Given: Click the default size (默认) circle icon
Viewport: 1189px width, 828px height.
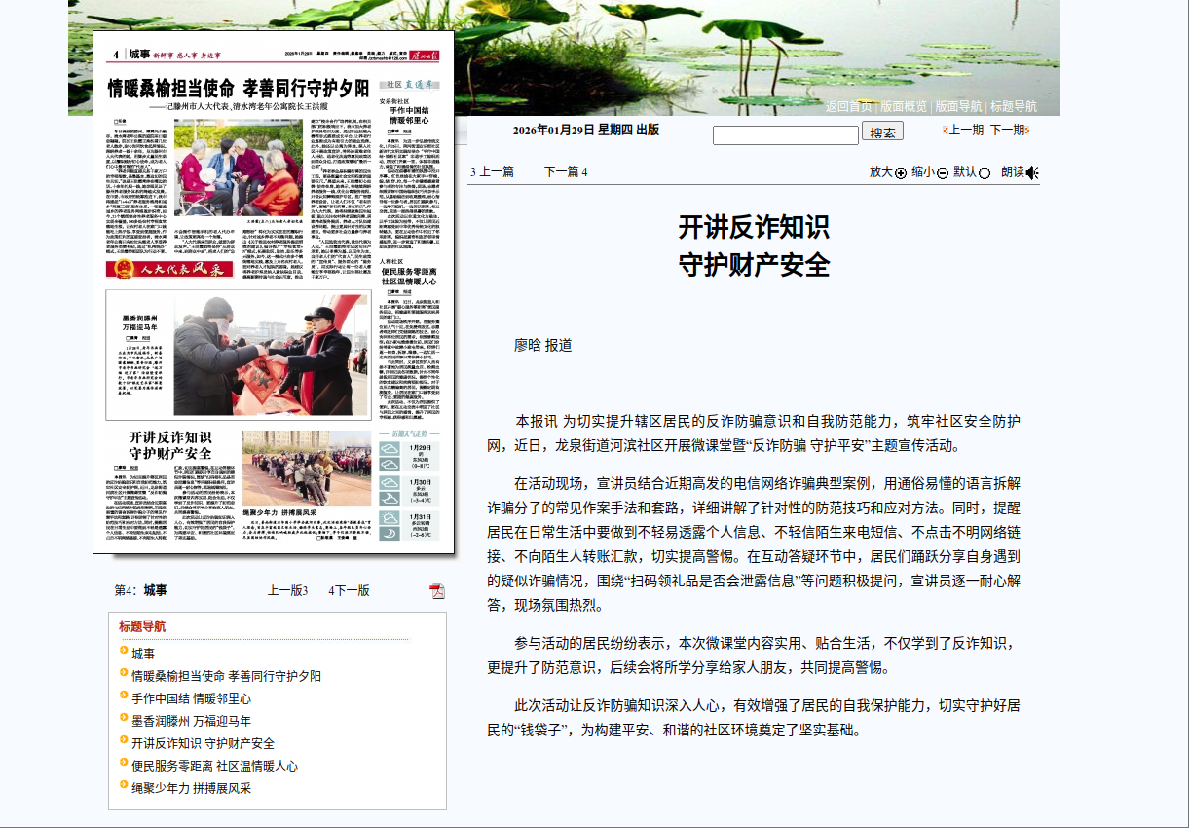Looking at the screenshot, I should [x=985, y=173].
